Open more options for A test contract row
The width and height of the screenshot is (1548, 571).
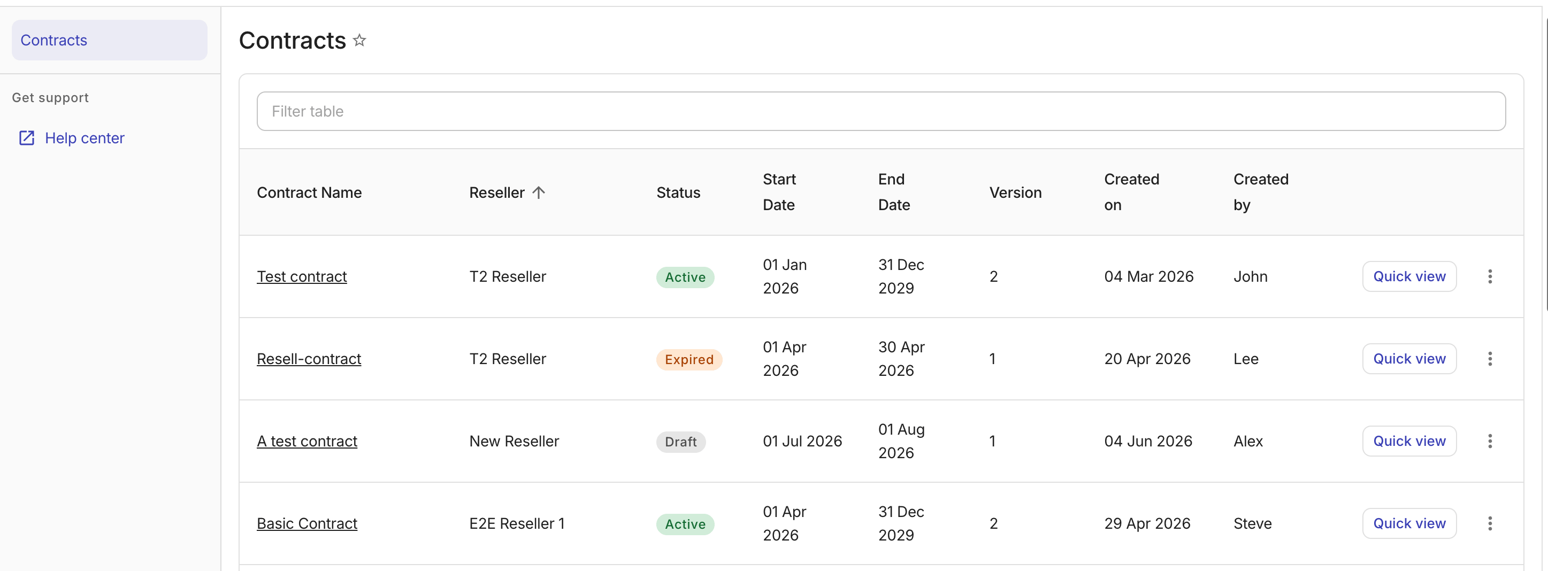(x=1490, y=441)
